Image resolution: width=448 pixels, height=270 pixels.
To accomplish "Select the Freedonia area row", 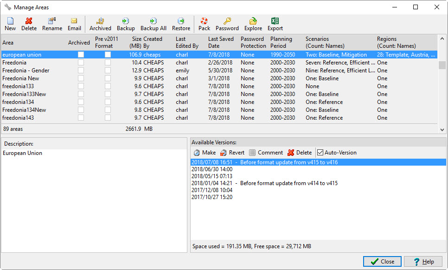I will pos(219,63).
